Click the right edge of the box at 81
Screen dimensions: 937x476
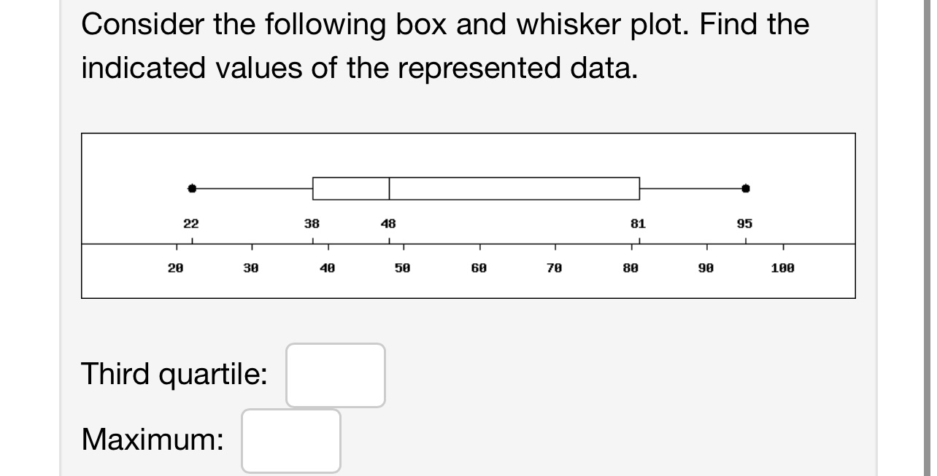640,187
